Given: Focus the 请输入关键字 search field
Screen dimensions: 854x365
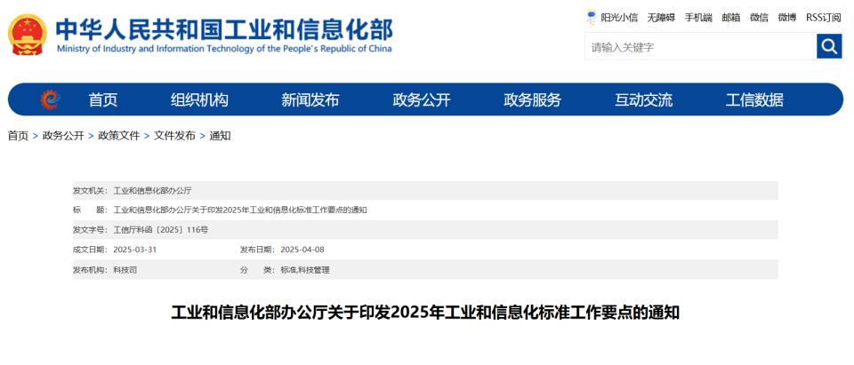Looking at the screenshot, I should click(700, 47).
